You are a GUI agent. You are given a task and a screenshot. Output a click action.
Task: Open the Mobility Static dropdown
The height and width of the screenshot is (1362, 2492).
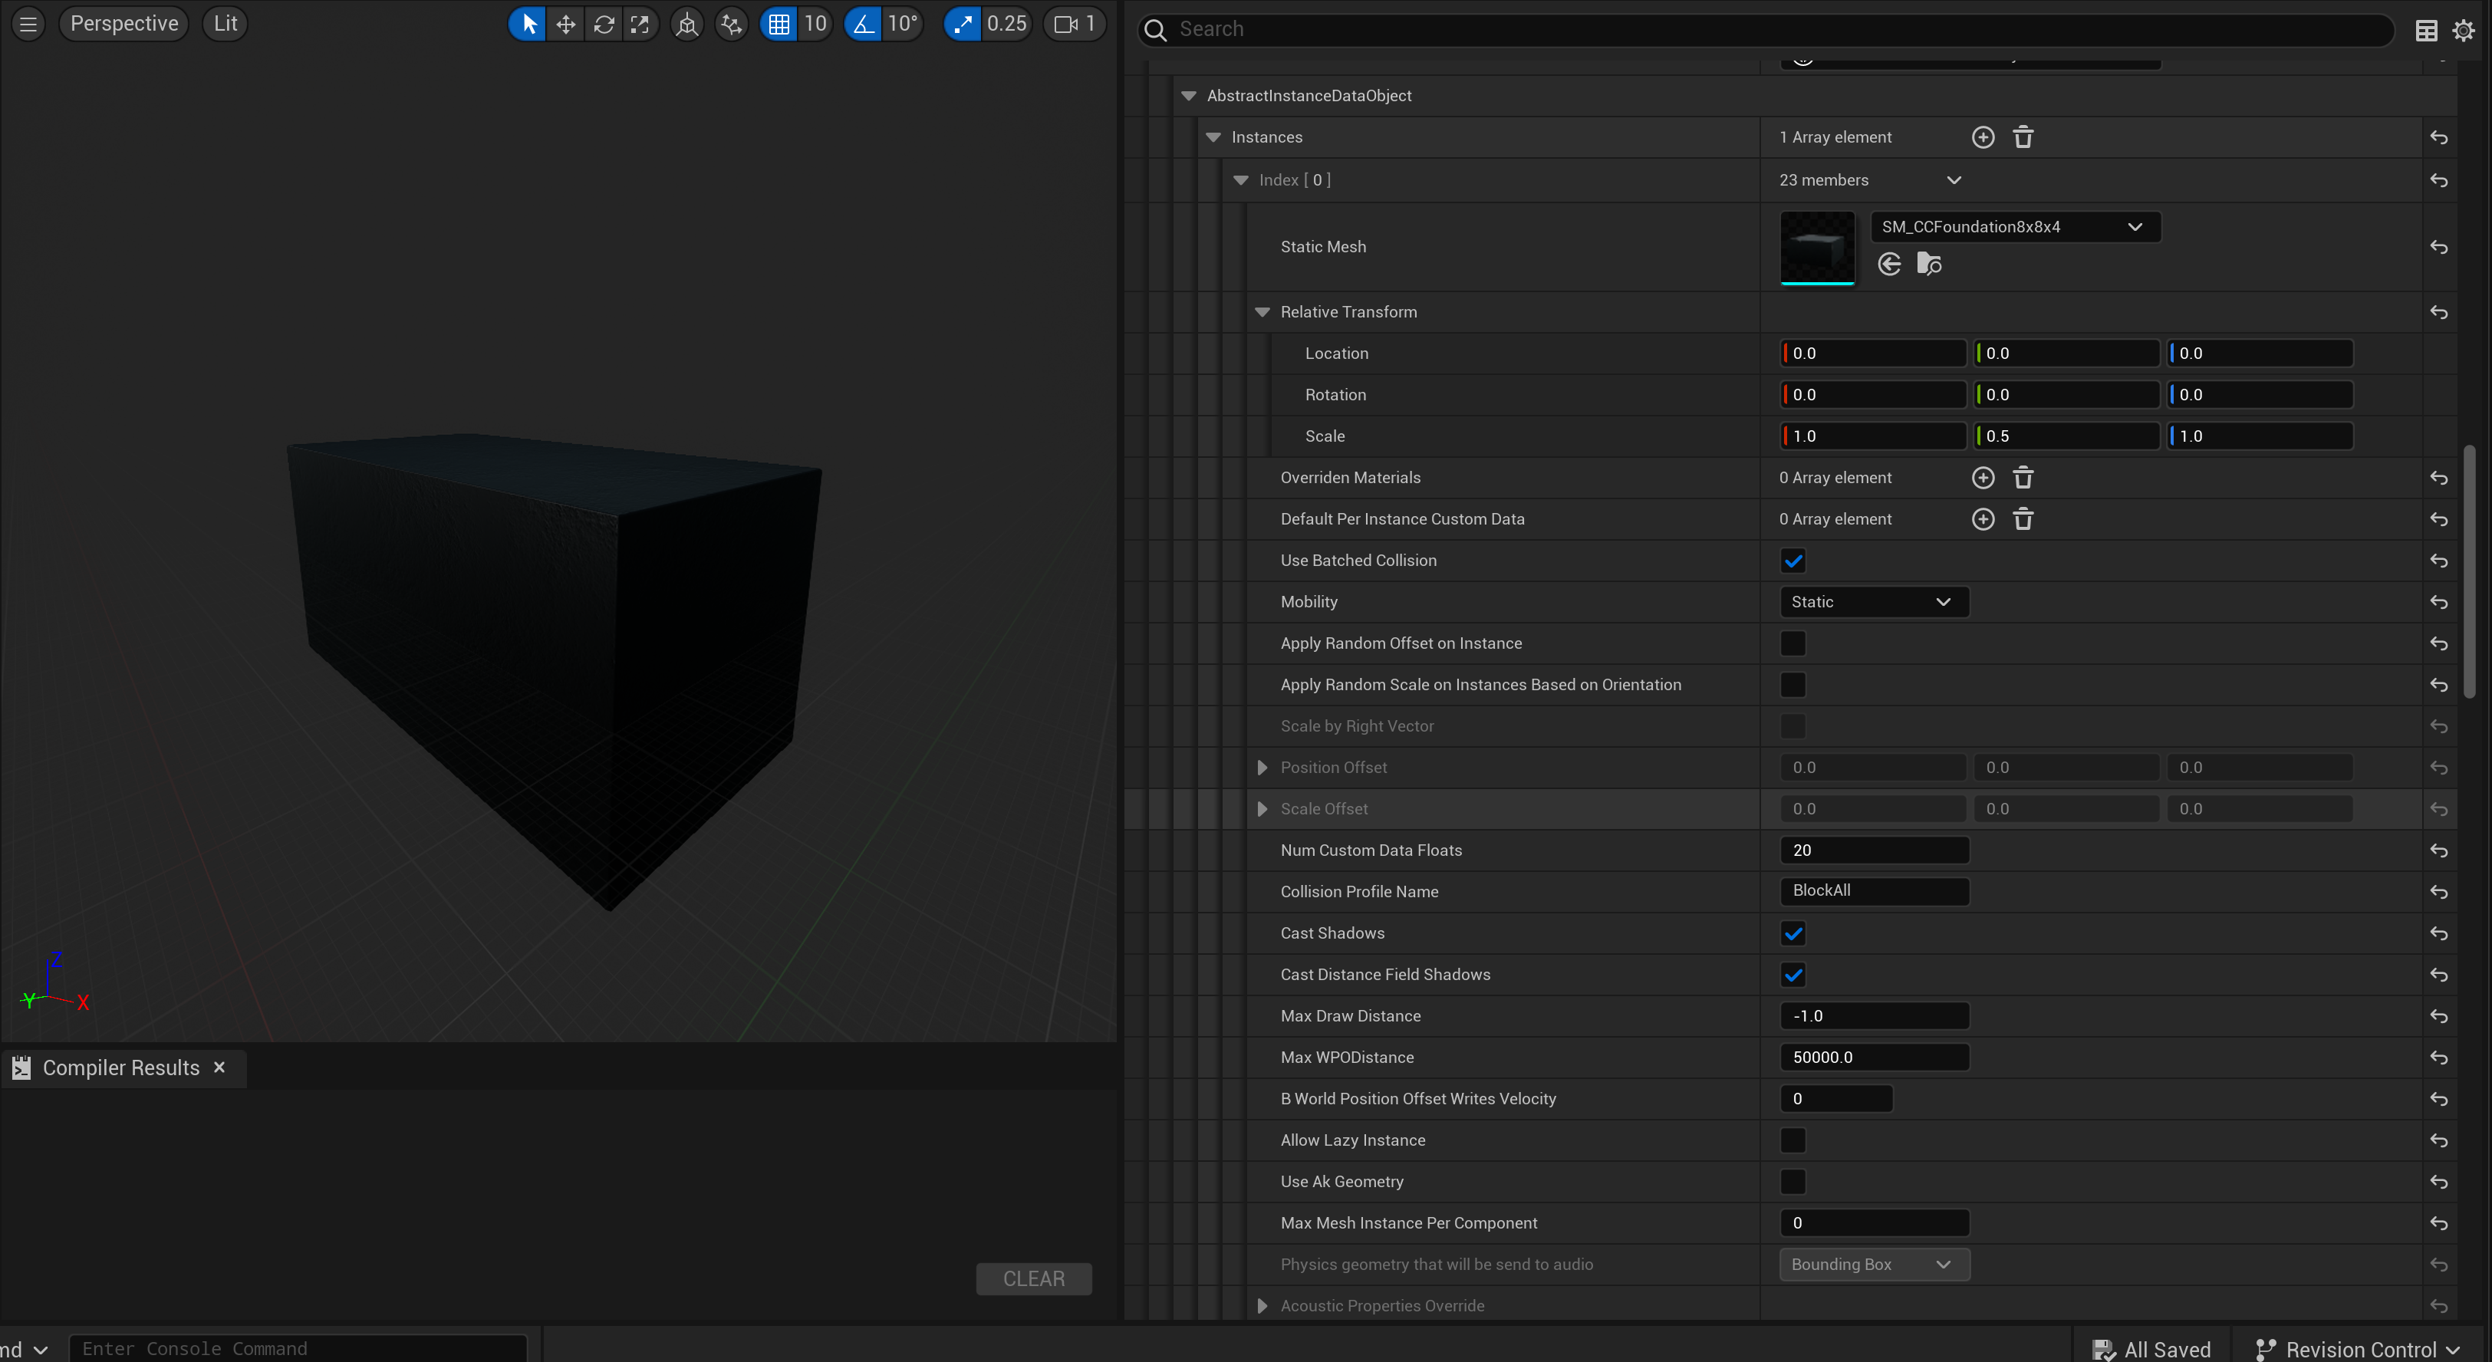(1873, 602)
